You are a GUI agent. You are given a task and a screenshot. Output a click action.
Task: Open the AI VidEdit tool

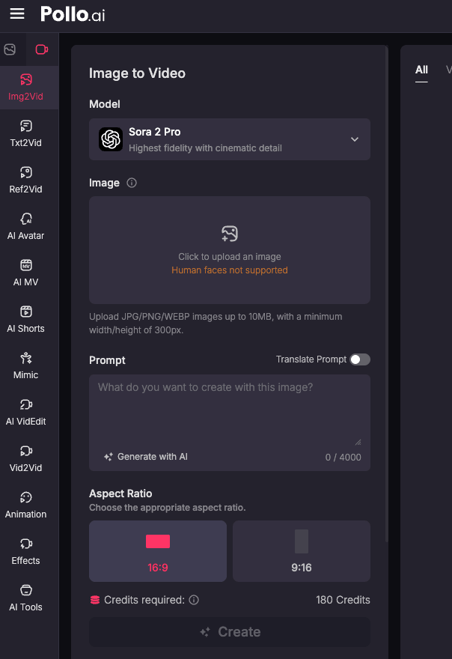pyautogui.click(x=26, y=412)
